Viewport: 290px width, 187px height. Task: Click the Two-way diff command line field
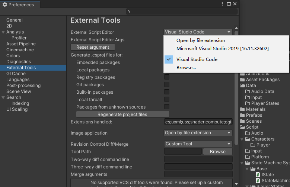pos(198,159)
